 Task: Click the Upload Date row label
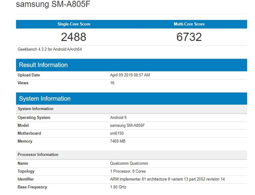(x=29, y=75)
